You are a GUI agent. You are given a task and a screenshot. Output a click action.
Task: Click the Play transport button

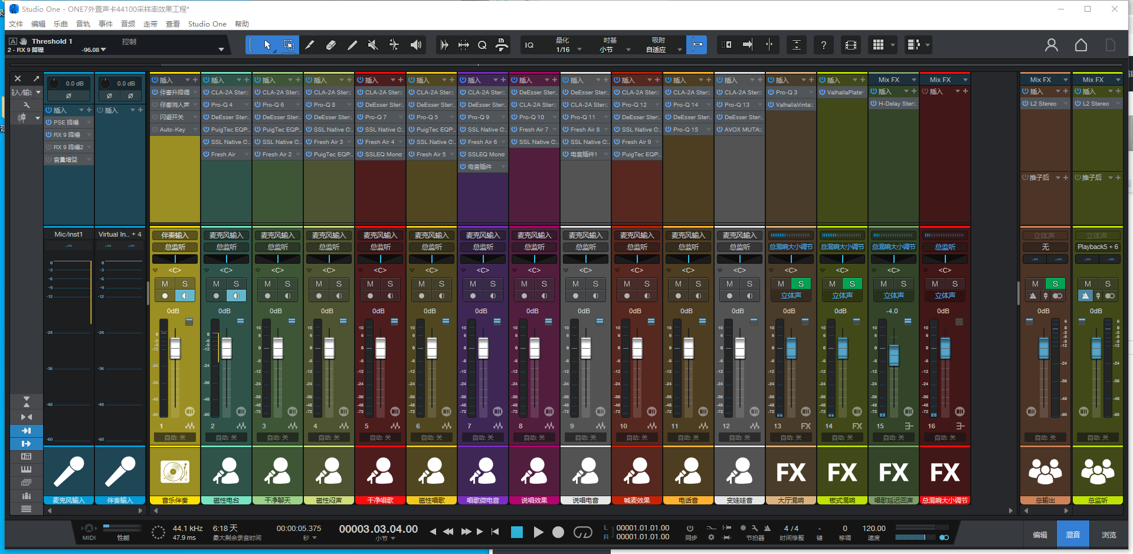[x=538, y=532]
